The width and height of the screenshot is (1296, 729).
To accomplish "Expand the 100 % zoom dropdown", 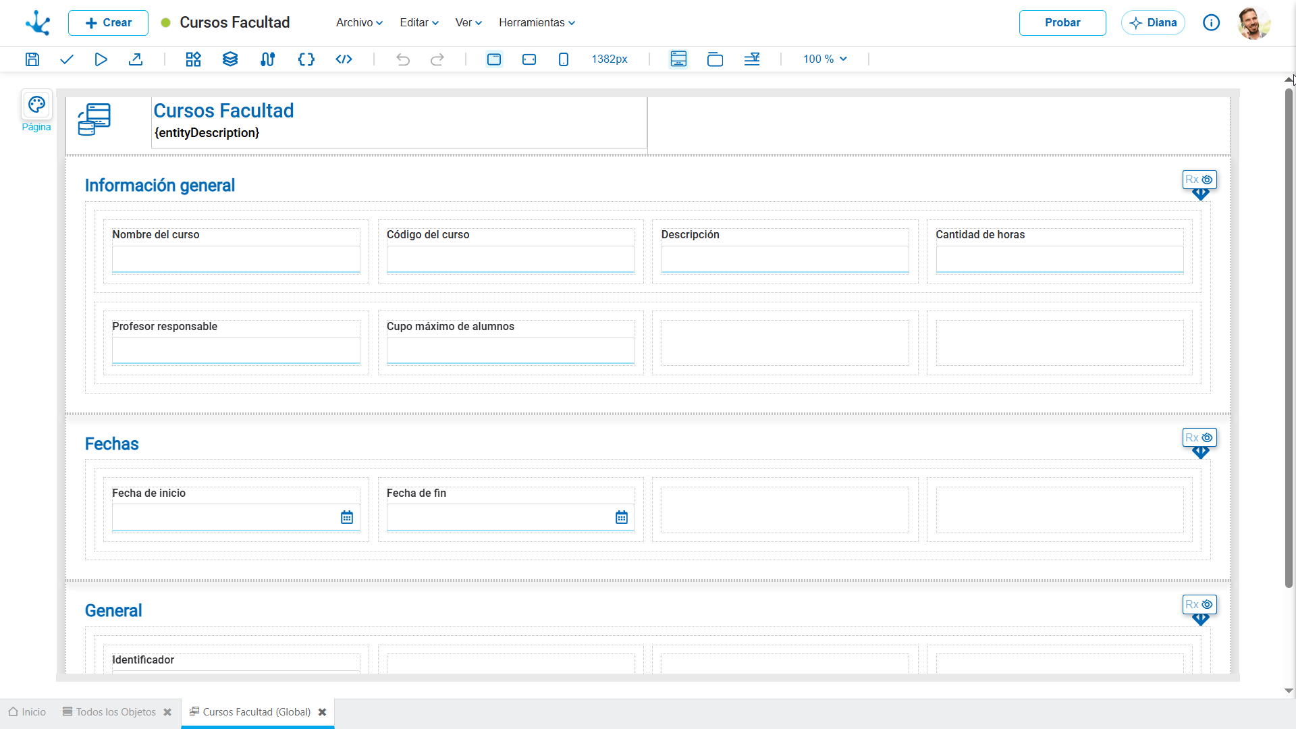I will pos(825,59).
